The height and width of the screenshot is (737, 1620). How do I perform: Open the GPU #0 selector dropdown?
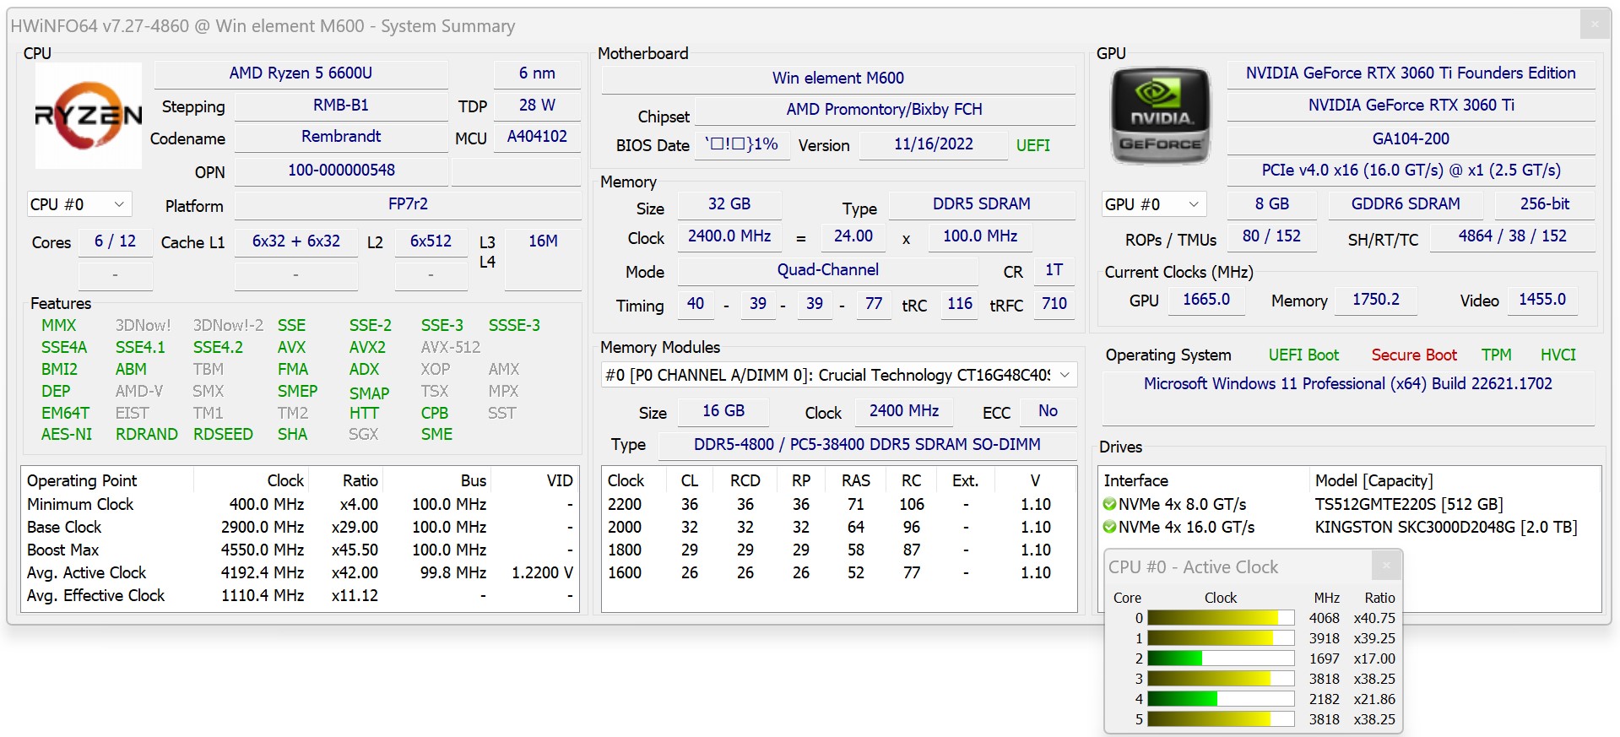[1153, 204]
